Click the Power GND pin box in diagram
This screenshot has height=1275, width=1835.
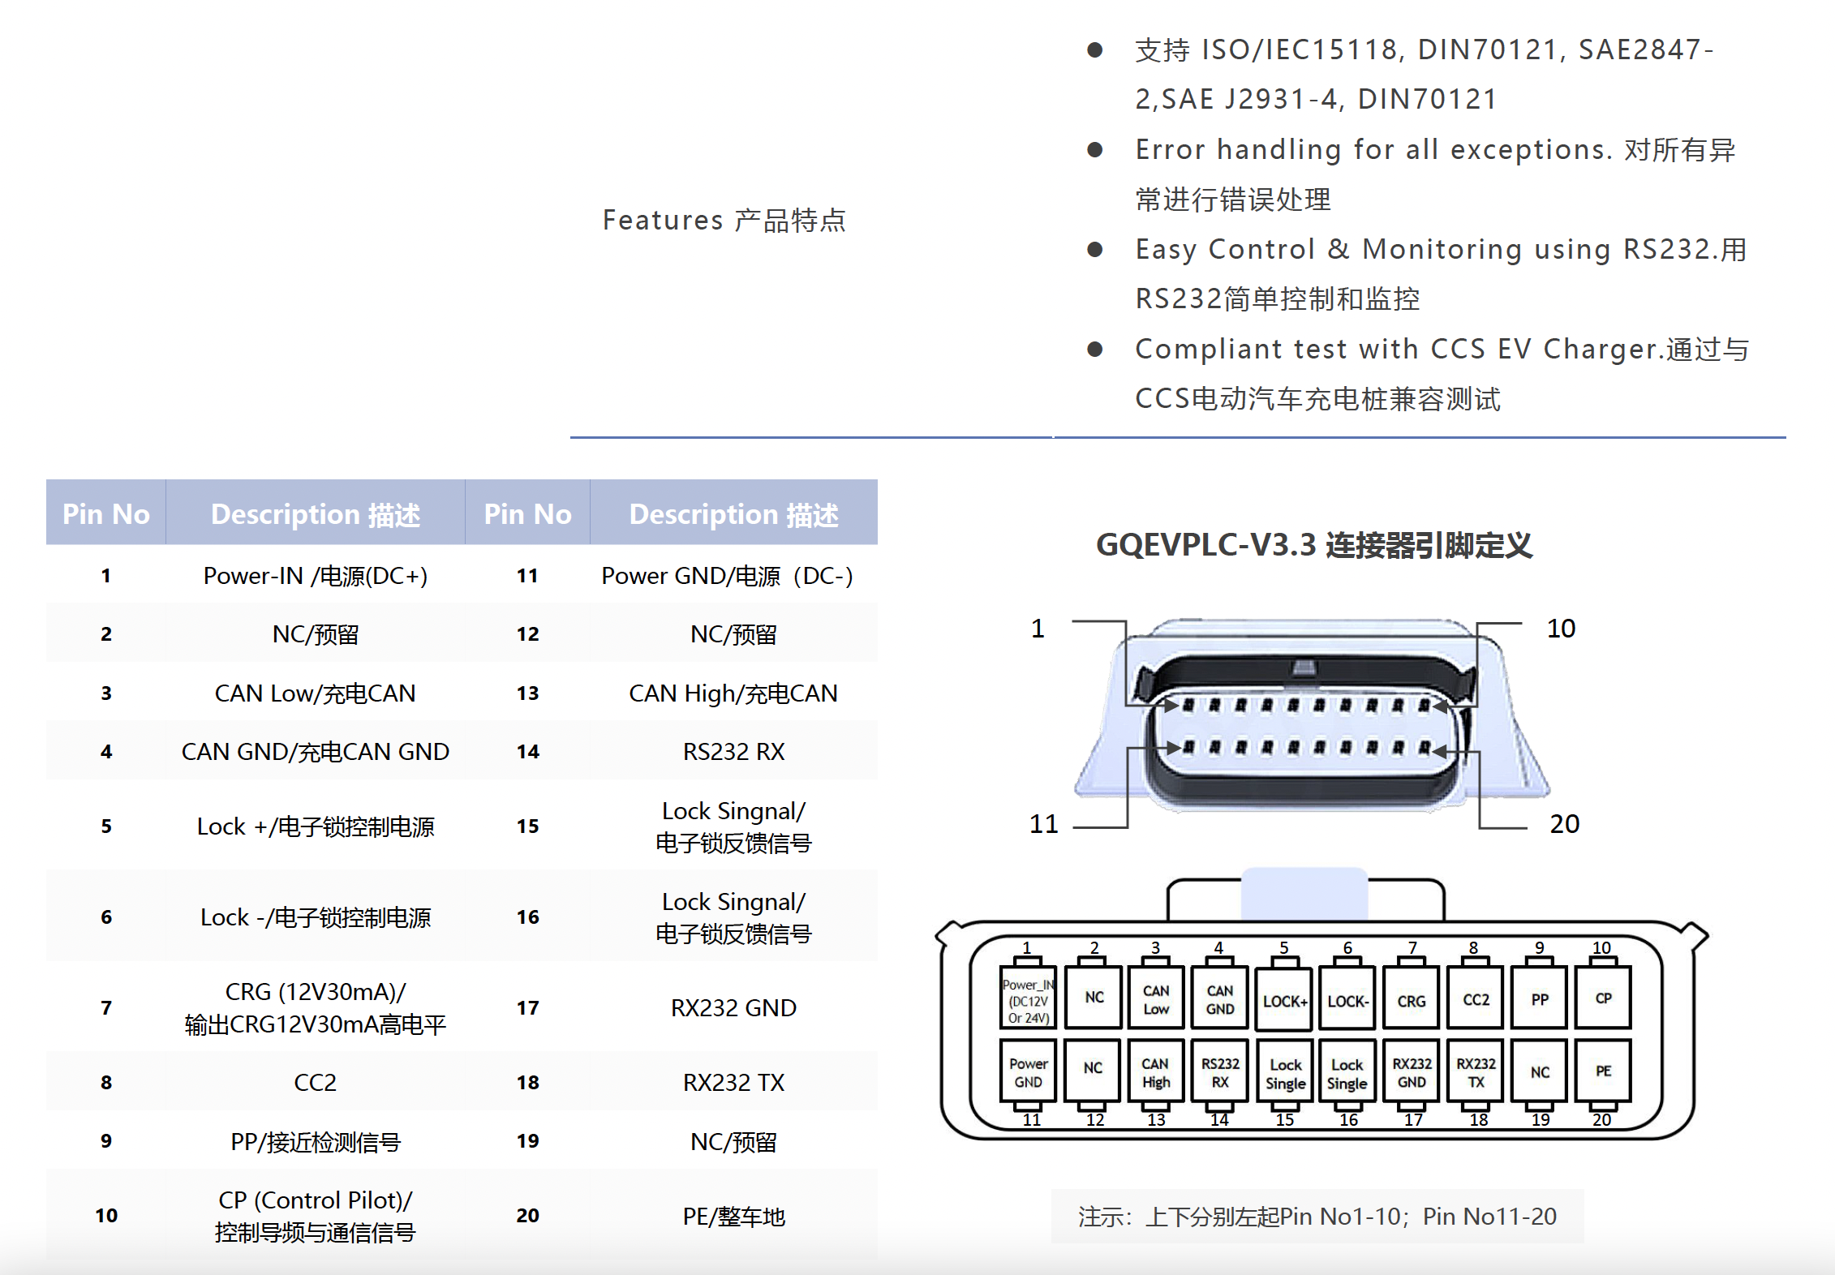1028,1072
